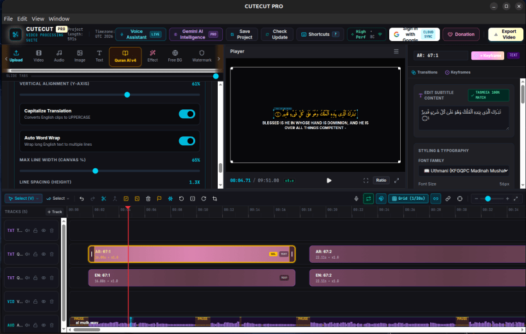
Task: Select the crop icon in timeline toolbar
Action: point(215,198)
